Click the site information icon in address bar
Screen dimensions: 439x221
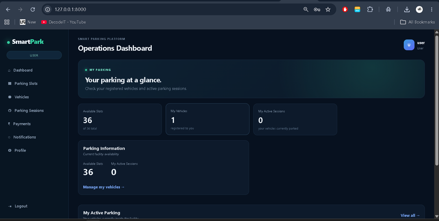48,9
